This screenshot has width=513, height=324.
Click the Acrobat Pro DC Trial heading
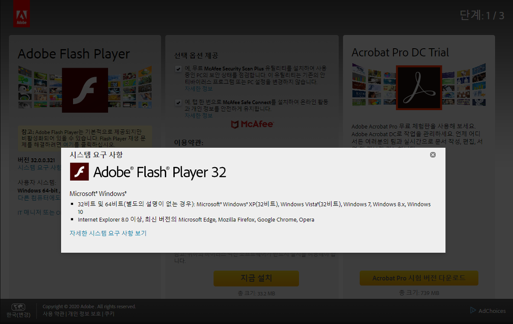click(400, 52)
